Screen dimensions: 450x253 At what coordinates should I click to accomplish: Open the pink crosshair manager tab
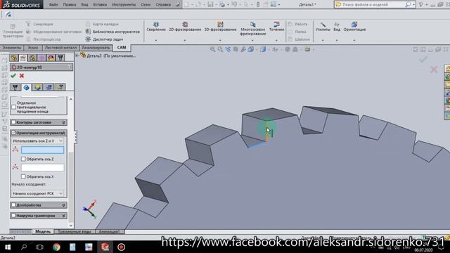41,58
